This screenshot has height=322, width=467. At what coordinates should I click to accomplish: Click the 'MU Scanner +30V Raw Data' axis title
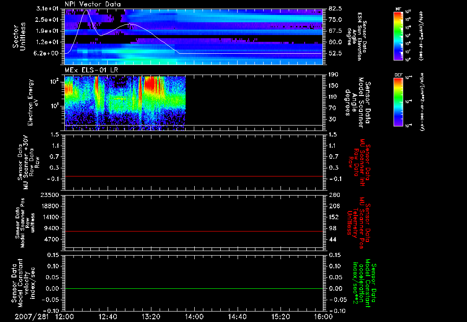(x=28, y=162)
